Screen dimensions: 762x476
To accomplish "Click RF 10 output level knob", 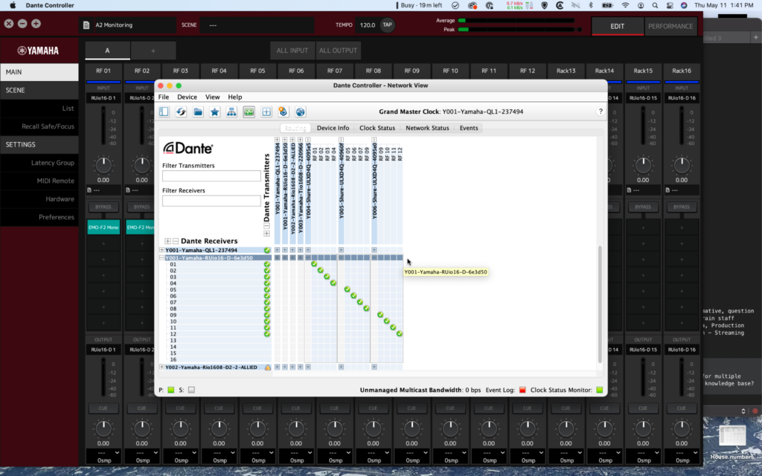I will pos(450,428).
